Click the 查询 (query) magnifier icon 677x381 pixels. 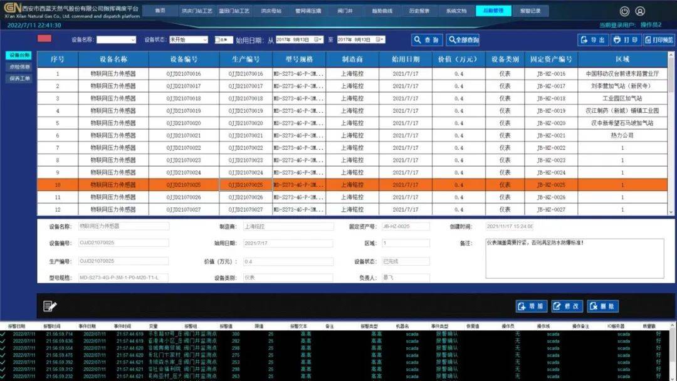pyautogui.click(x=417, y=40)
